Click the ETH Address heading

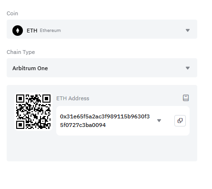[x=73, y=98]
